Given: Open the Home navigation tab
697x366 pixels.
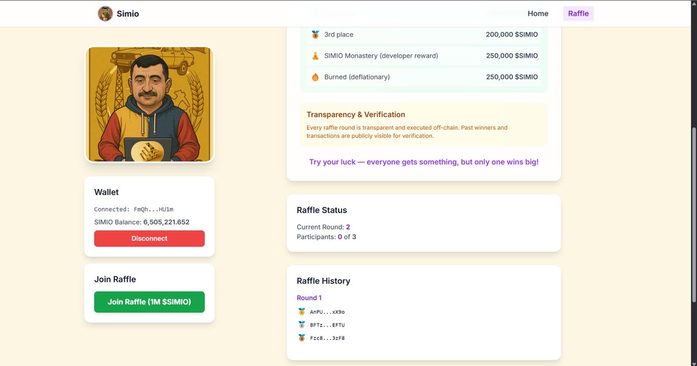Looking at the screenshot, I should tap(538, 13).
